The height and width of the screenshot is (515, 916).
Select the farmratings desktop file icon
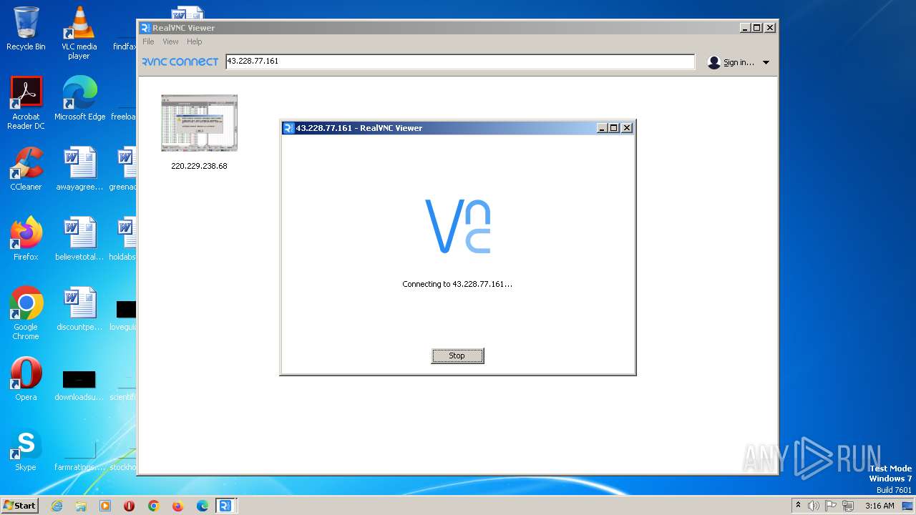79,455
